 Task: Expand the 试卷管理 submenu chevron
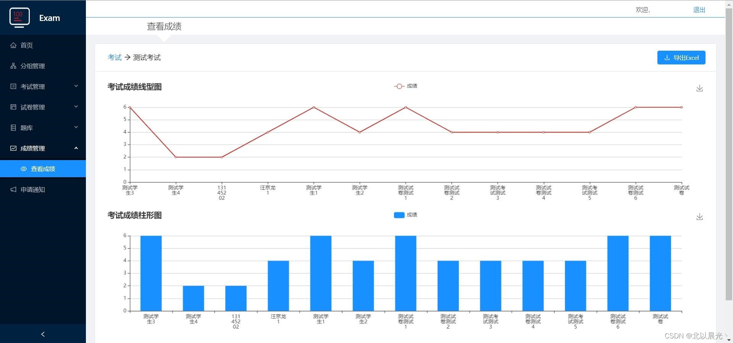(x=76, y=107)
